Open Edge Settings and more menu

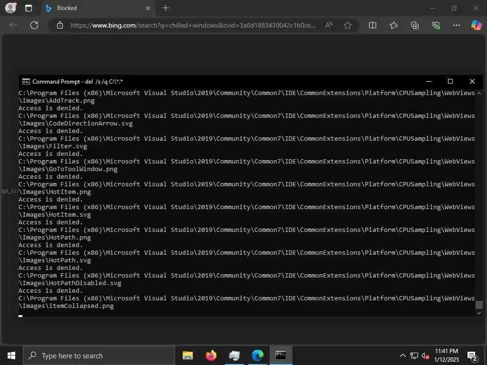(x=456, y=25)
